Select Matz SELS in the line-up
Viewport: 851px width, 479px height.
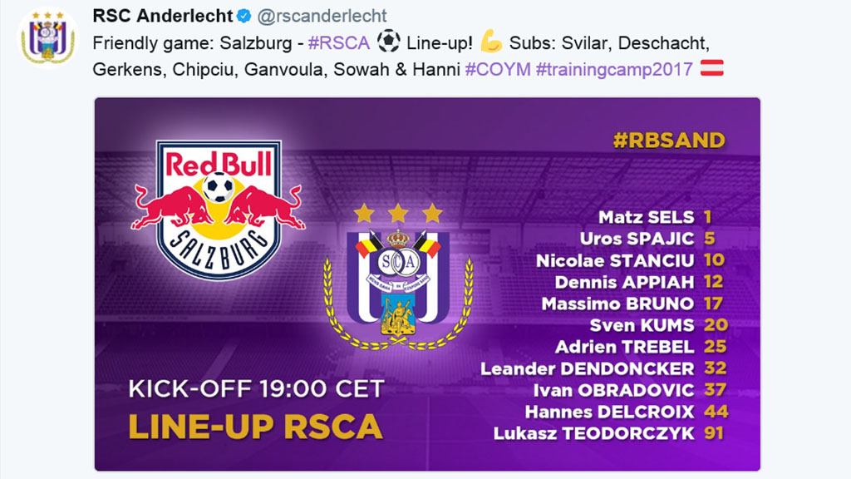(646, 217)
